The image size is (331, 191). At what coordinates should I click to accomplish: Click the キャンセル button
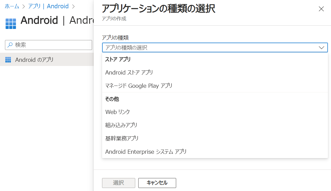(x=157, y=183)
